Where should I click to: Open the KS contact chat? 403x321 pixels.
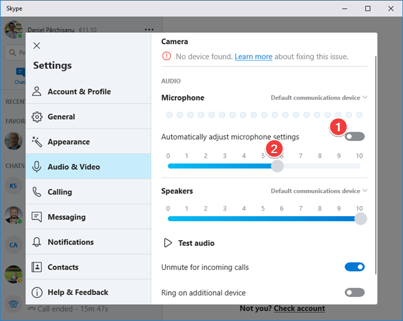point(13,186)
